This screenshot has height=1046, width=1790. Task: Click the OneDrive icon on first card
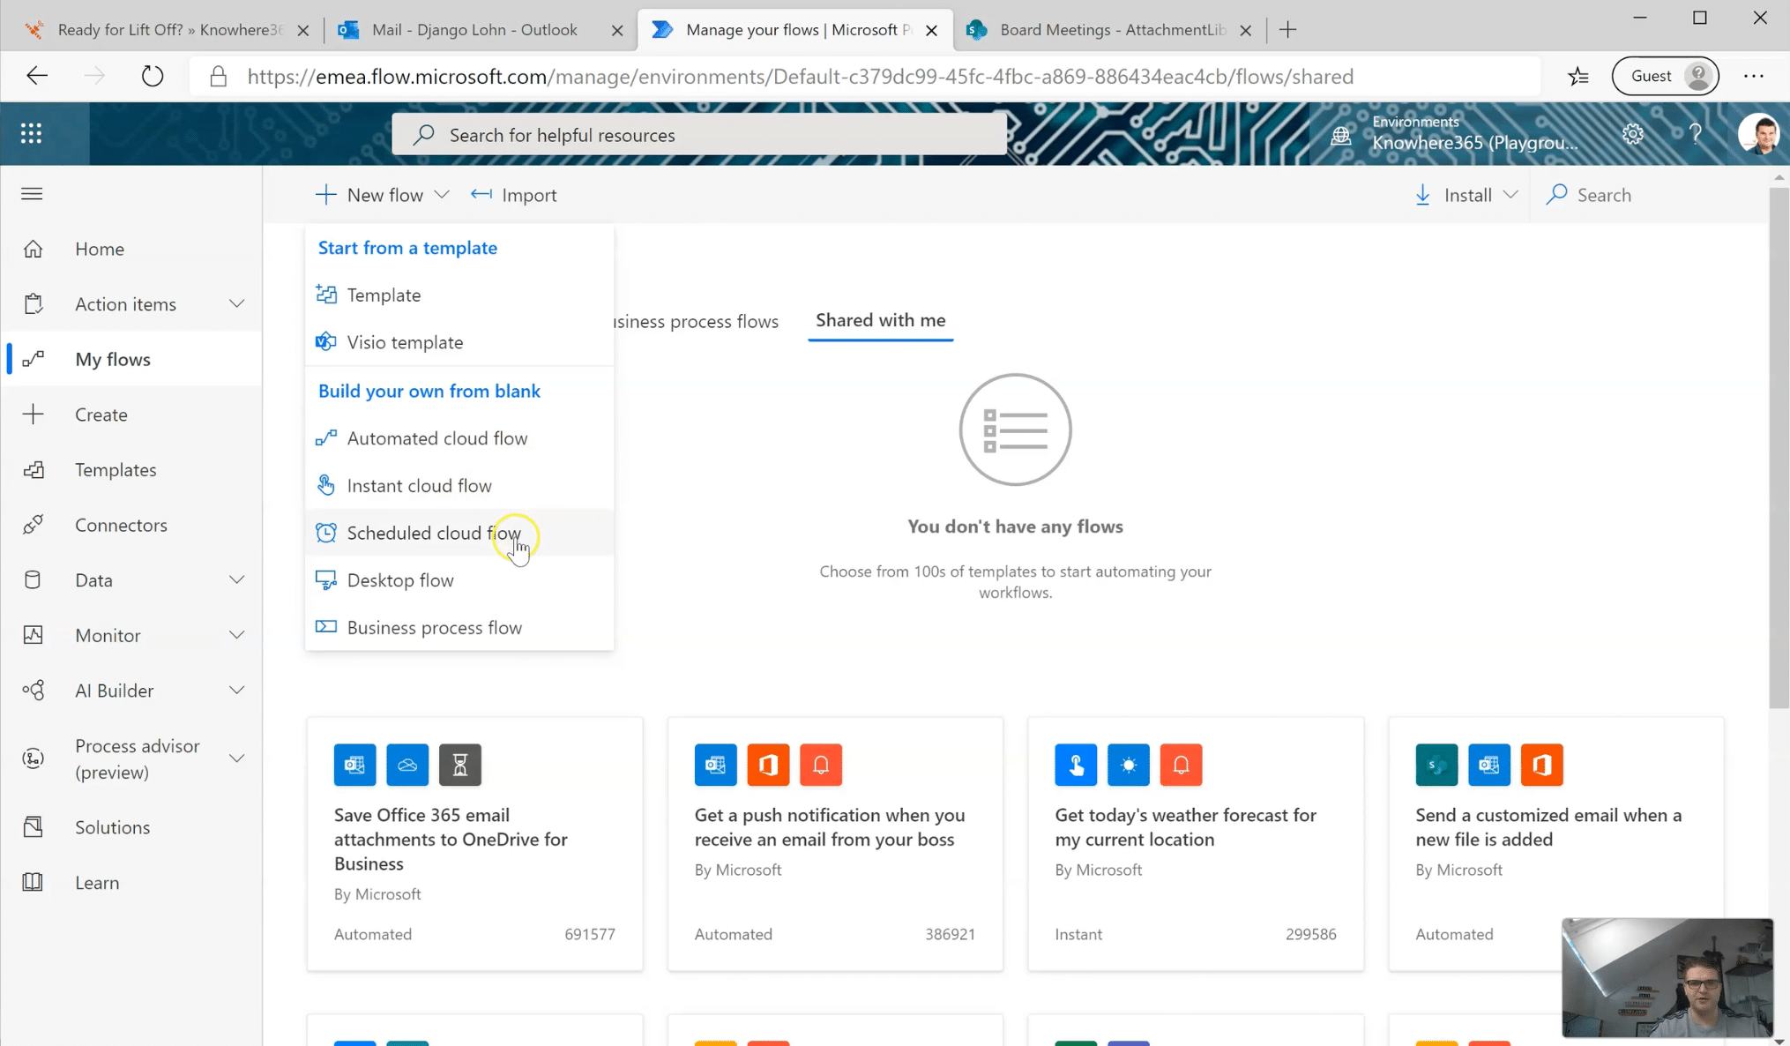[x=407, y=765]
